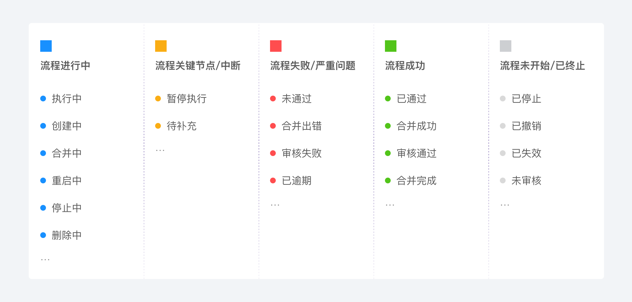Click the blue dot beside 执行中

click(x=43, y=99)
